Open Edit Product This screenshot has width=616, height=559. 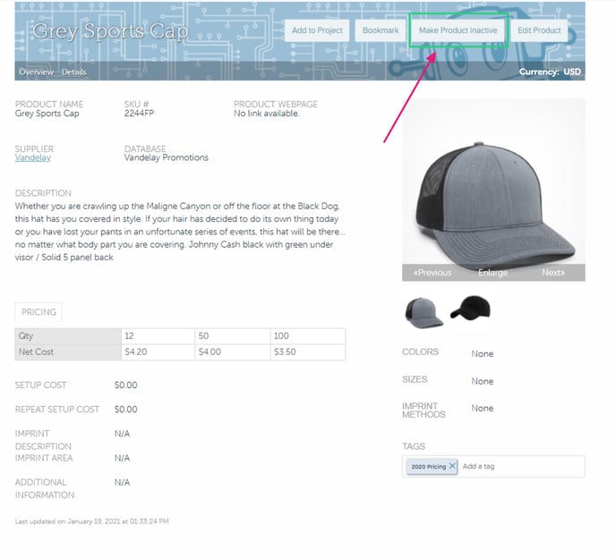[x=539, y=30]
